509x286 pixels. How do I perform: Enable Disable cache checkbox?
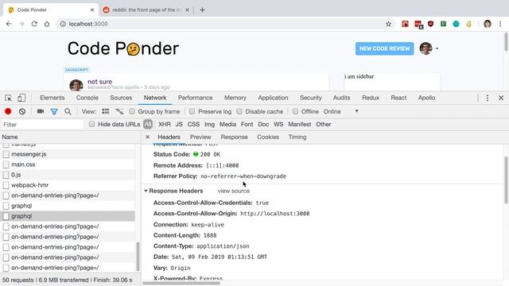(x=239, y=111)
